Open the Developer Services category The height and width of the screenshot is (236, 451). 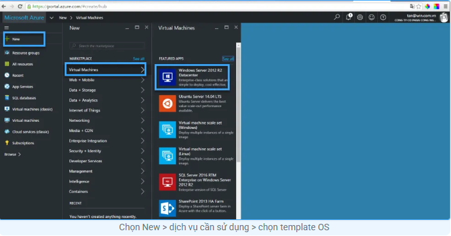coord(106,161)
